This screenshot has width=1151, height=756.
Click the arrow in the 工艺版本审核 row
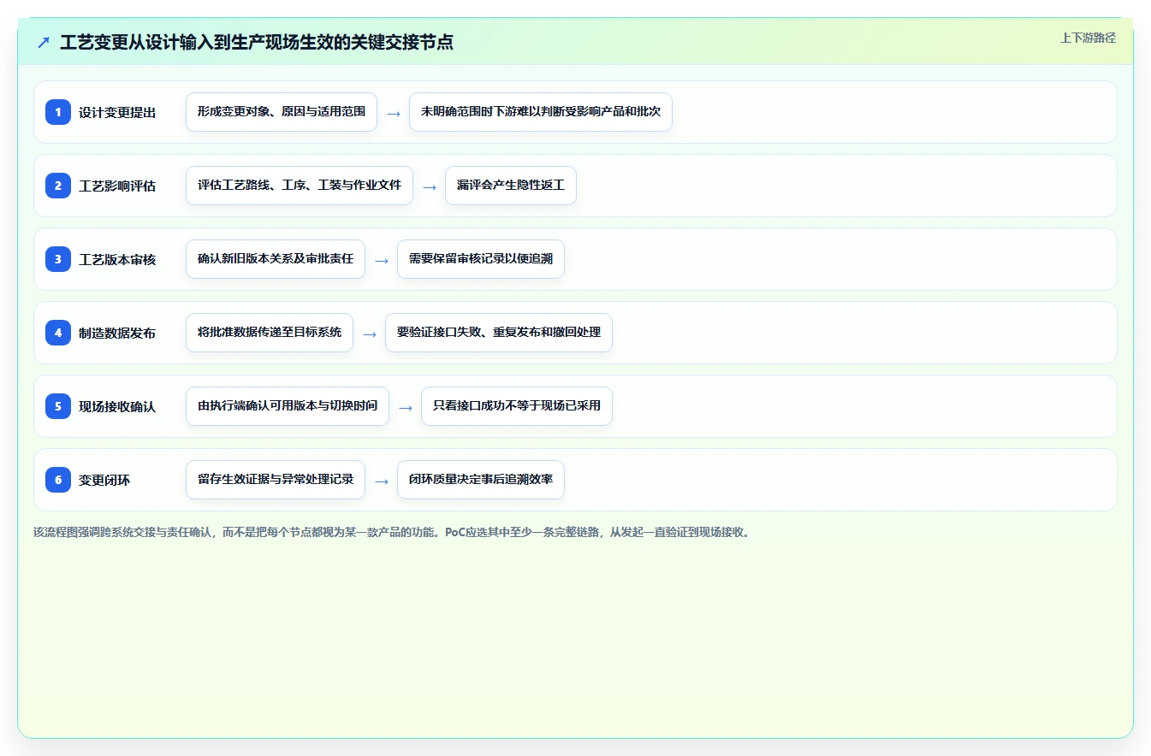pyautogui.click(x=382, y=260)
